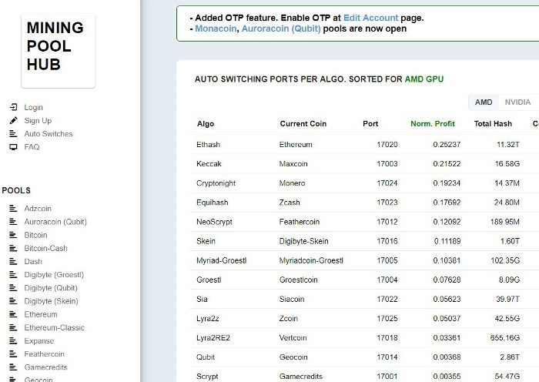Go to Gamecredits pool in sidebar
The height and width of the screenshot is (382, 539).
[46, 367]
